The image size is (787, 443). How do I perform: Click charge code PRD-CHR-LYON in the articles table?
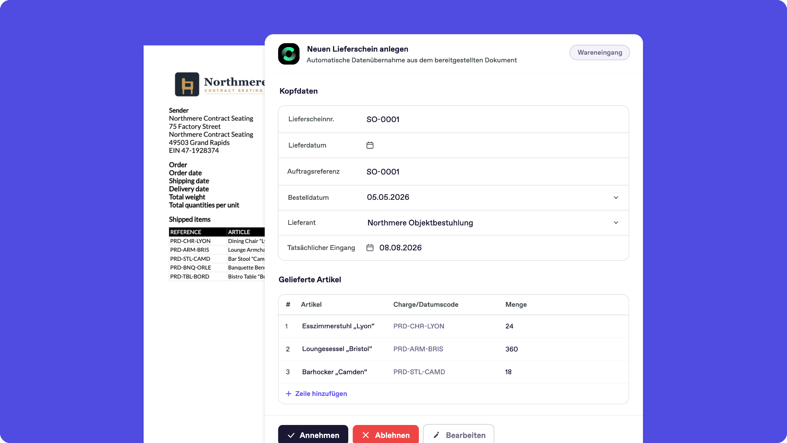(419, 326)
